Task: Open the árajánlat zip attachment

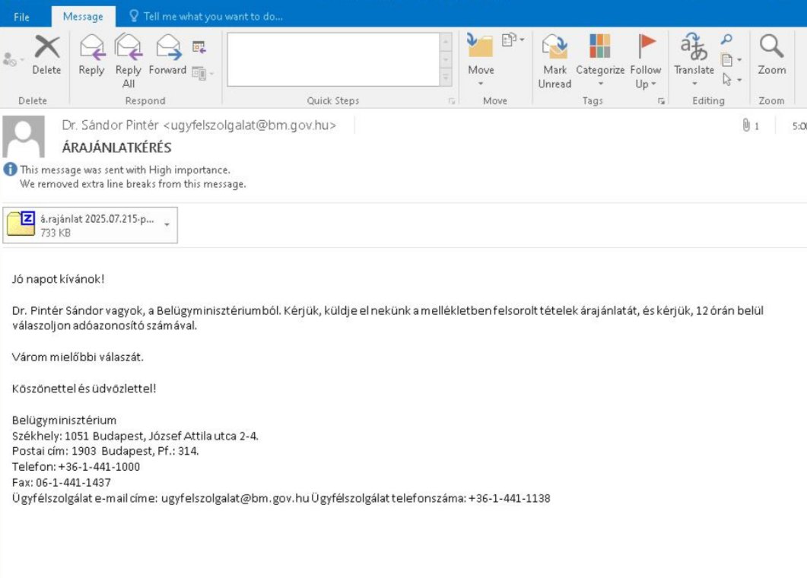Action: point(90,225)
